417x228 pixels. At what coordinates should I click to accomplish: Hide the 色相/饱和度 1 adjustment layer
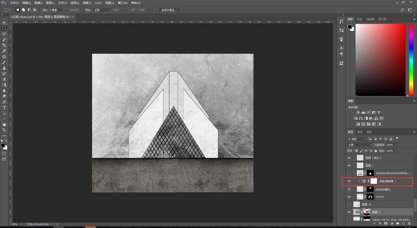click(349, 181)
